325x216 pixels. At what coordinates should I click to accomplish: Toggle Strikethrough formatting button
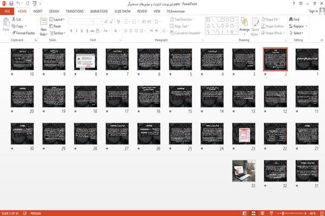click(x=93, y=31)
